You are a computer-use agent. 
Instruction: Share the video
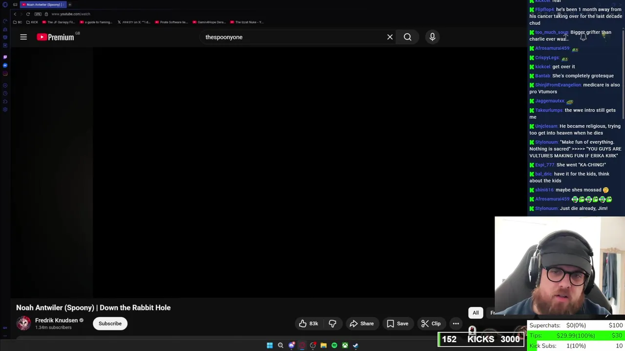coord(362,324)
